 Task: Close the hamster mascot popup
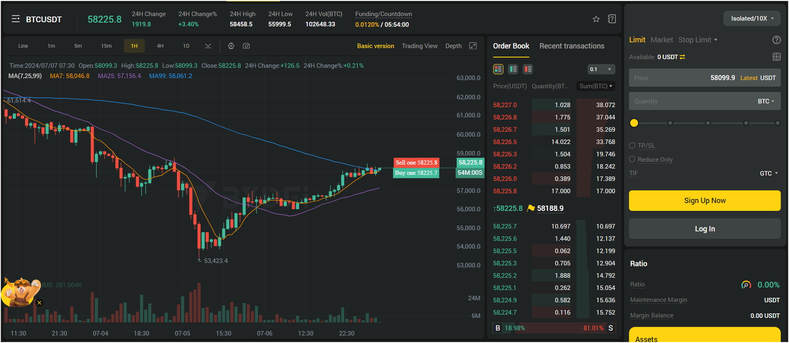(x=39, y=303)
